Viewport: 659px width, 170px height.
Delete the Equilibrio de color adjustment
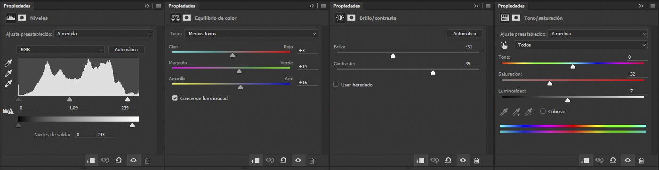312,161
